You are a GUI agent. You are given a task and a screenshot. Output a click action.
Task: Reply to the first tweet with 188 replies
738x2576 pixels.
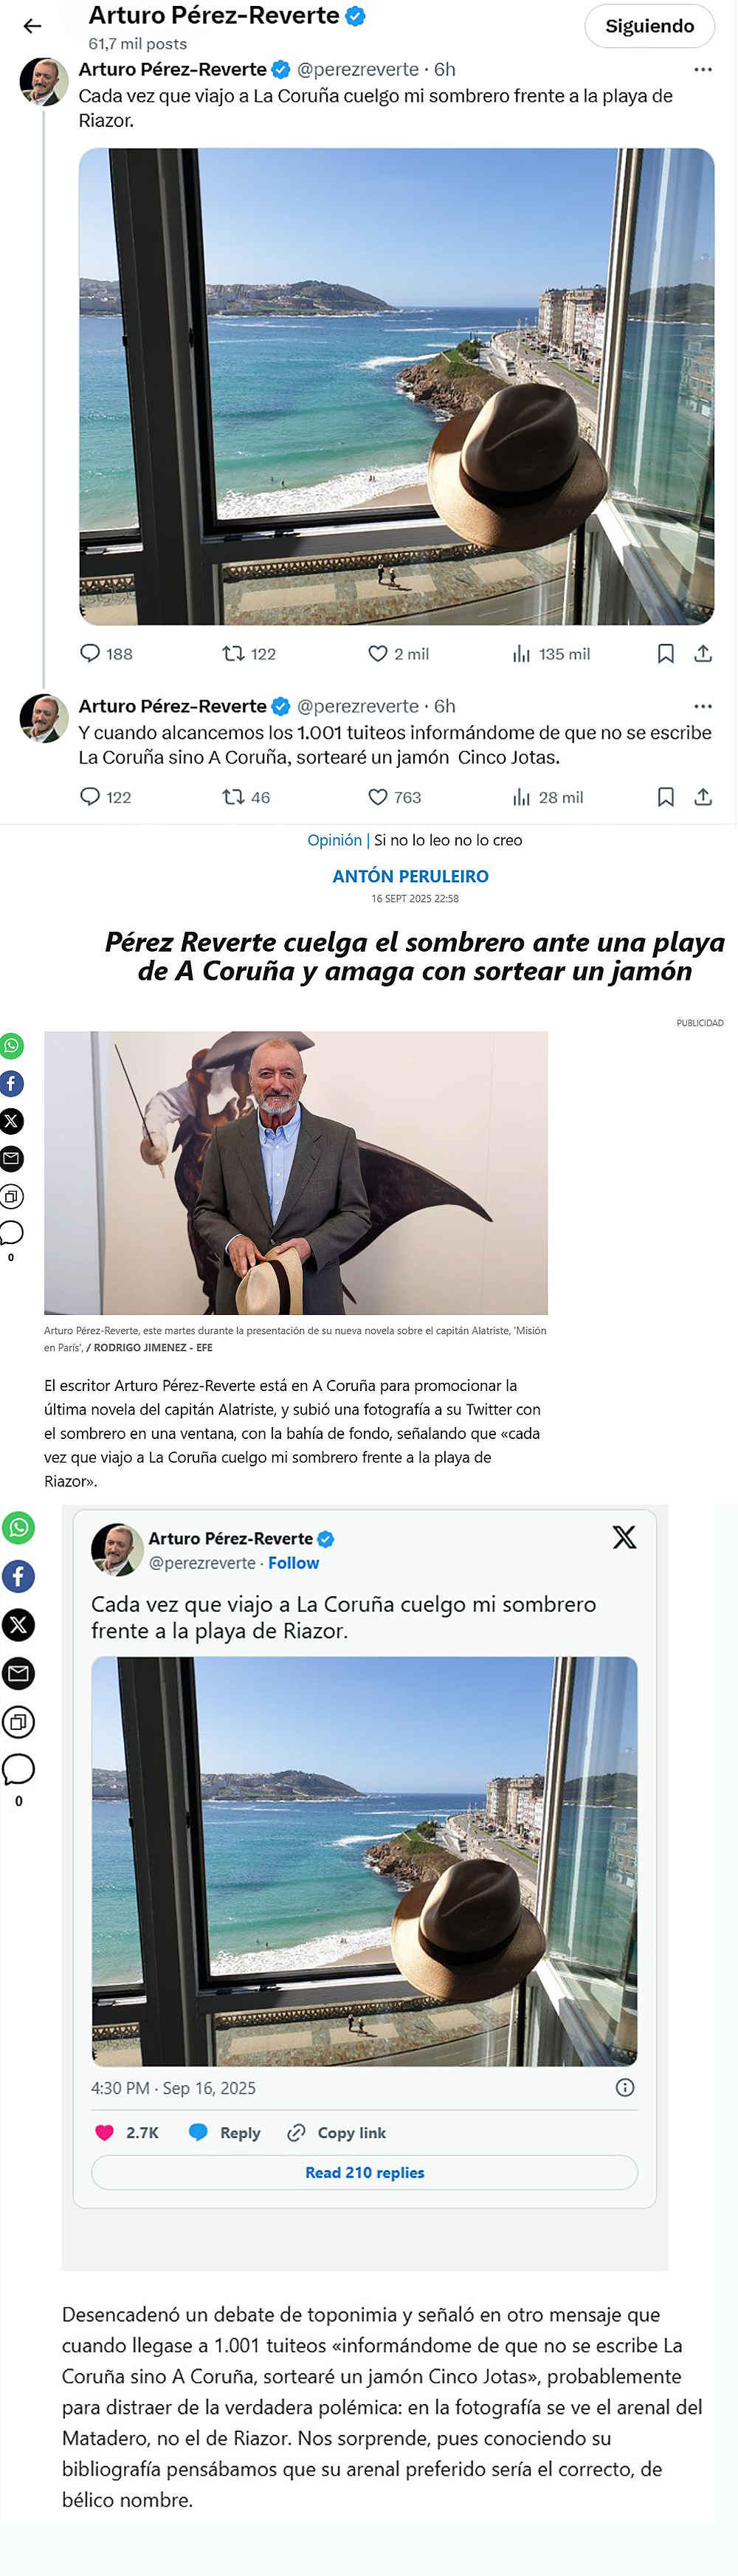click(x=106, y=654)
